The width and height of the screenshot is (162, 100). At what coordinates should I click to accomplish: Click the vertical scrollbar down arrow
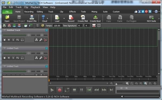pos(159,74)
